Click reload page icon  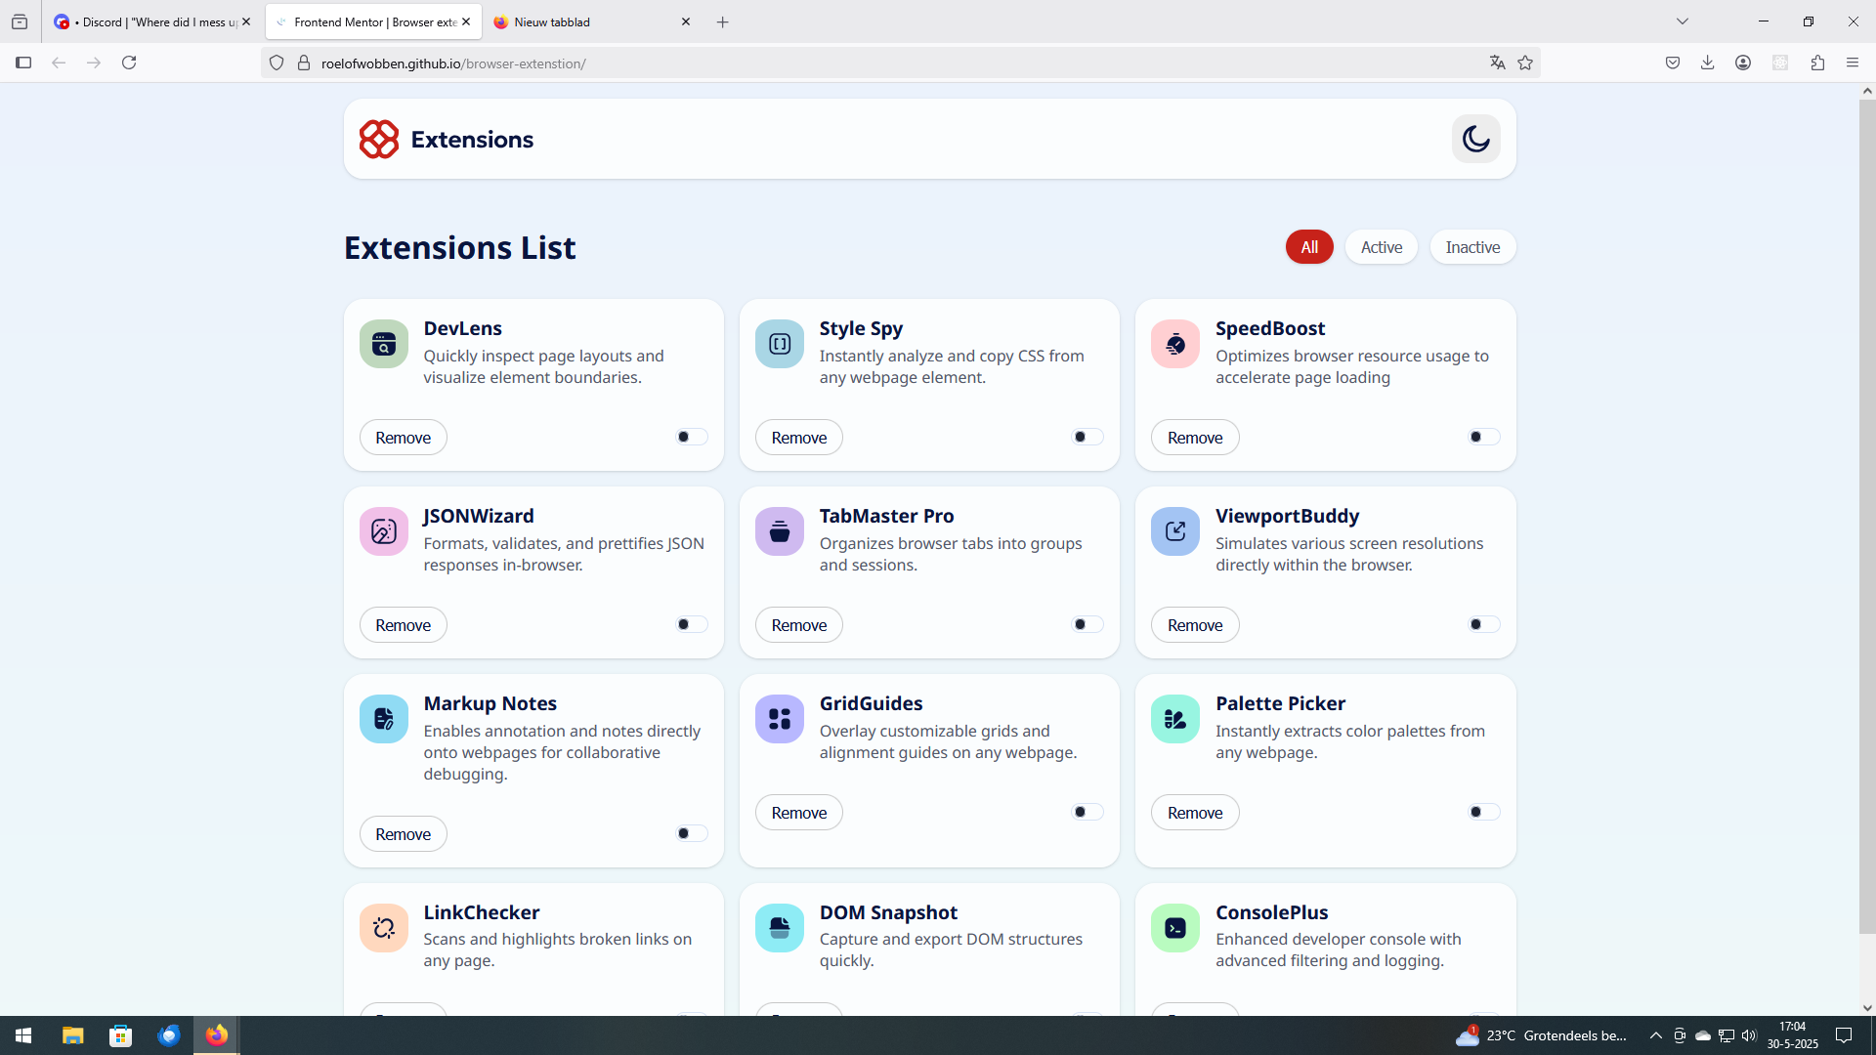(129, 63)
